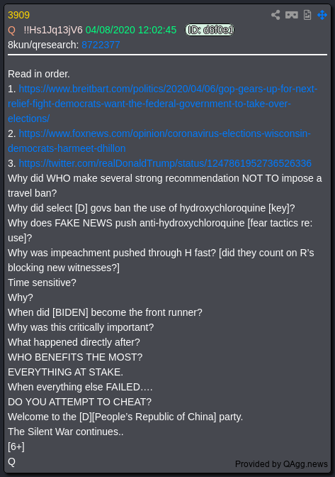Click the "Read in order." text line
Viewport: 335px width, 477px height.
39,74
